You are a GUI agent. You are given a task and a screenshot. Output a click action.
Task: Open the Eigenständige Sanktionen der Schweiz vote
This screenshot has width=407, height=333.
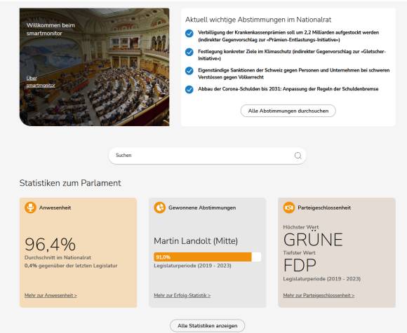point(294,74)
